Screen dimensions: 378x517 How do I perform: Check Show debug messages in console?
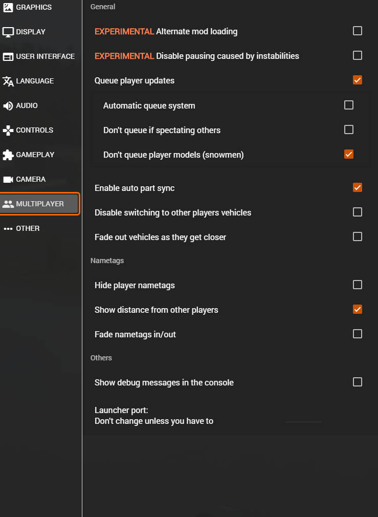[357, 382]
